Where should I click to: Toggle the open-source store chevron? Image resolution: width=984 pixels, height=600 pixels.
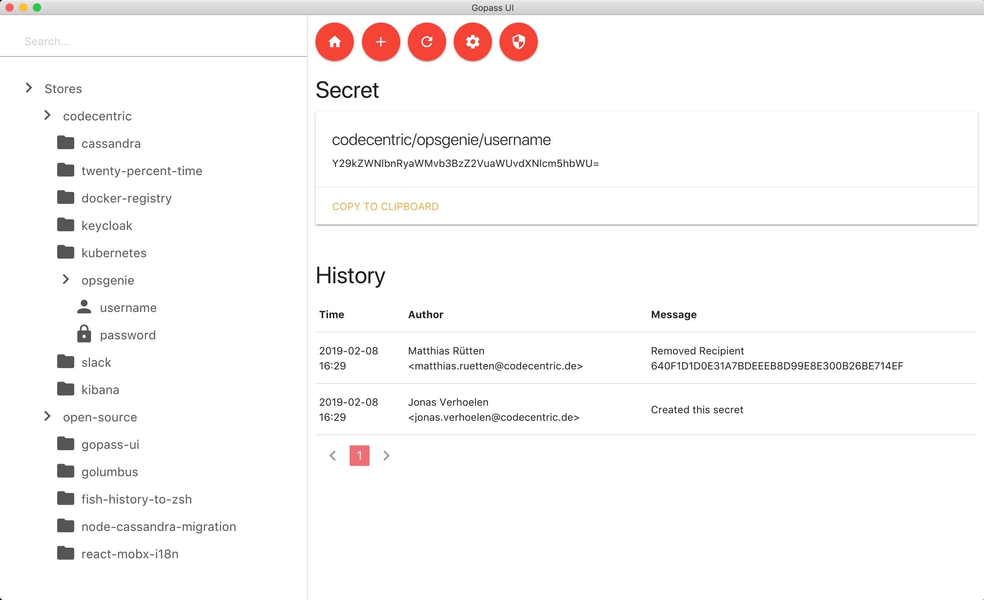(x=47, y=416)
